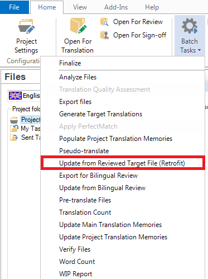Viewport: 208px width, 279px height.
Task: Click the Open For Translation folder icon
Action: (78, 26)
